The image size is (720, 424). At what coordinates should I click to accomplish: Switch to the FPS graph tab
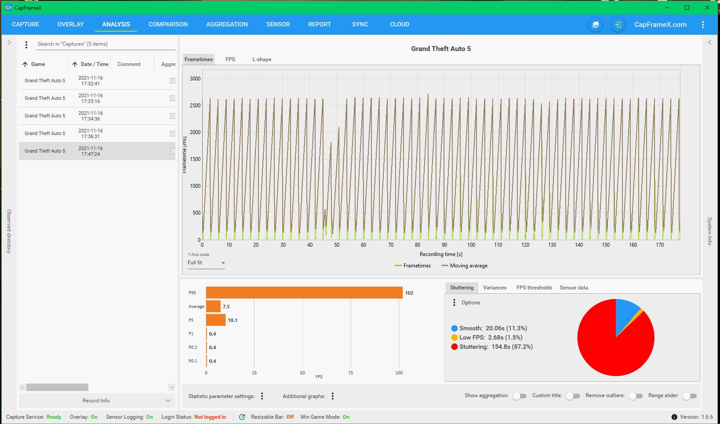pos(230,59)
